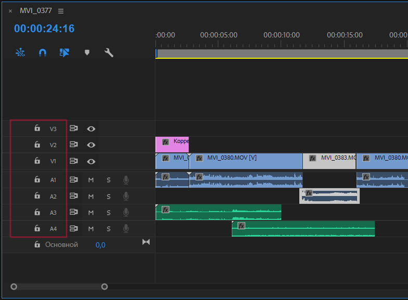The width and height of the screenshot is (408, 300).
Task: Toggle lock on track A3
Action: 37,212
